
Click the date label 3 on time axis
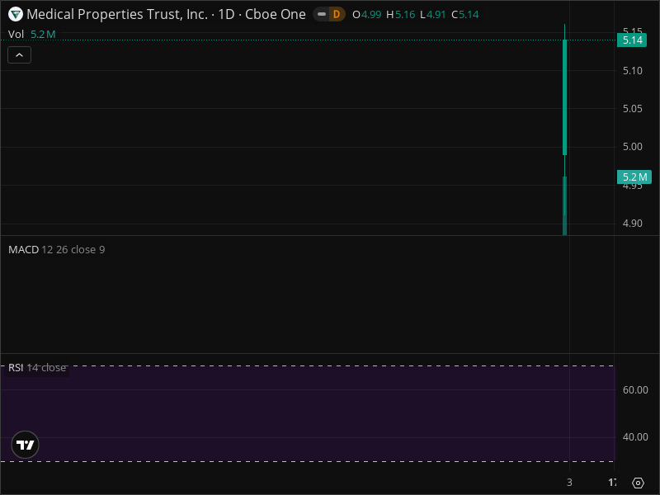[x=569, y=483]
